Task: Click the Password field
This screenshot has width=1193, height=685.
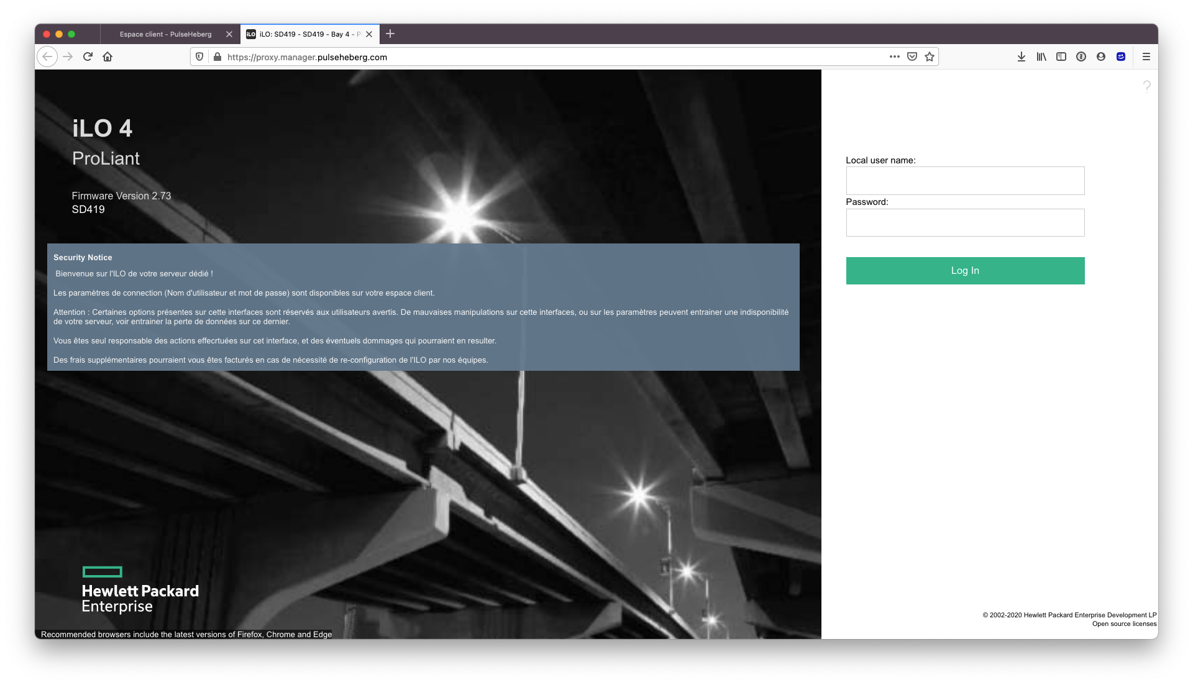Action: click(x=965, y=222)
